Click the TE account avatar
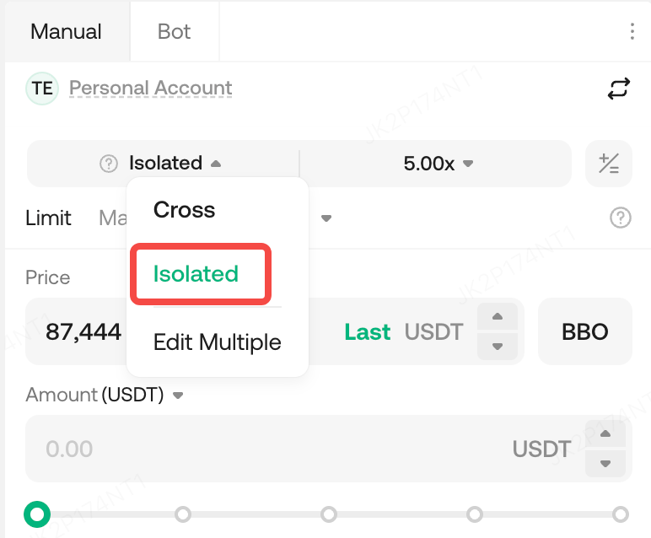 42,89
